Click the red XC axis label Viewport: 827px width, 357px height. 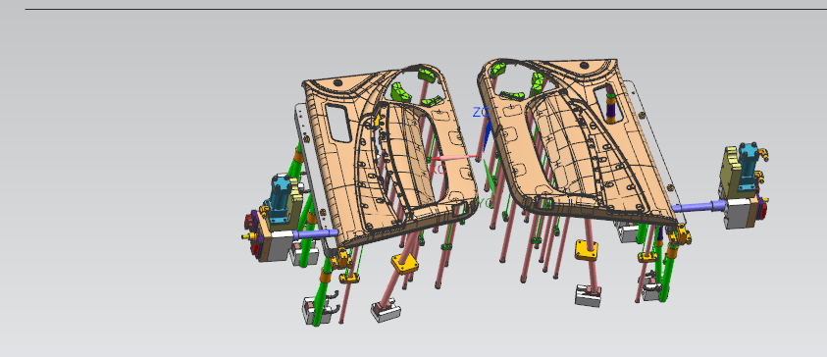(438, 170)
